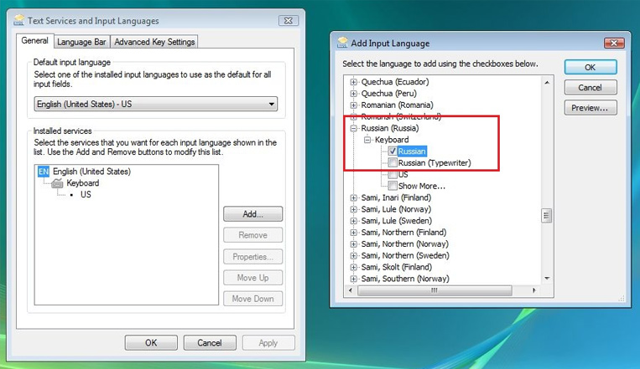Click the vertical scrollbar thumb in language list
Viewport: 640px width, 369px height.
pyautogui.click(x=547, y=216)
